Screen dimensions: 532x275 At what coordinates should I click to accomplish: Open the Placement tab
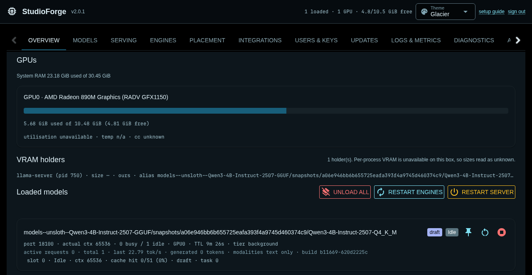(x=207, y=40)
